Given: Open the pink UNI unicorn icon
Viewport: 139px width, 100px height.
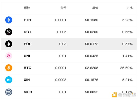Looking at the screenshot, I should 9,56.
